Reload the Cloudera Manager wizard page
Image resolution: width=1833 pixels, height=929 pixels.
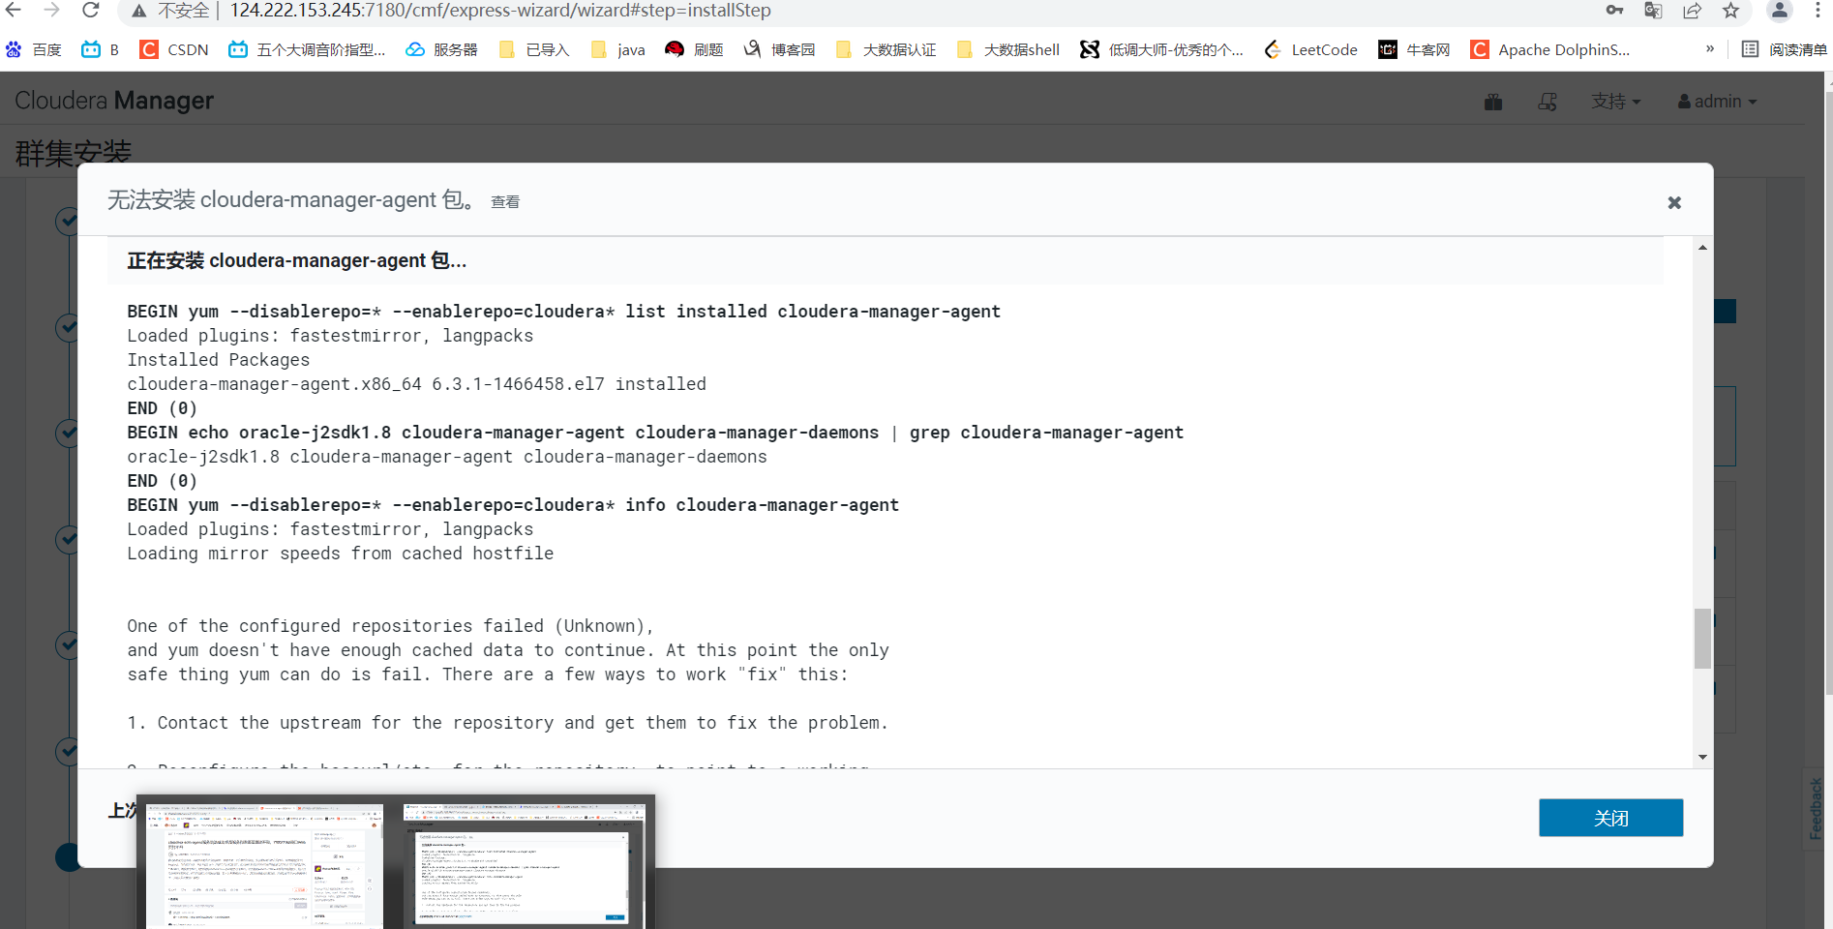coord(90,11)
